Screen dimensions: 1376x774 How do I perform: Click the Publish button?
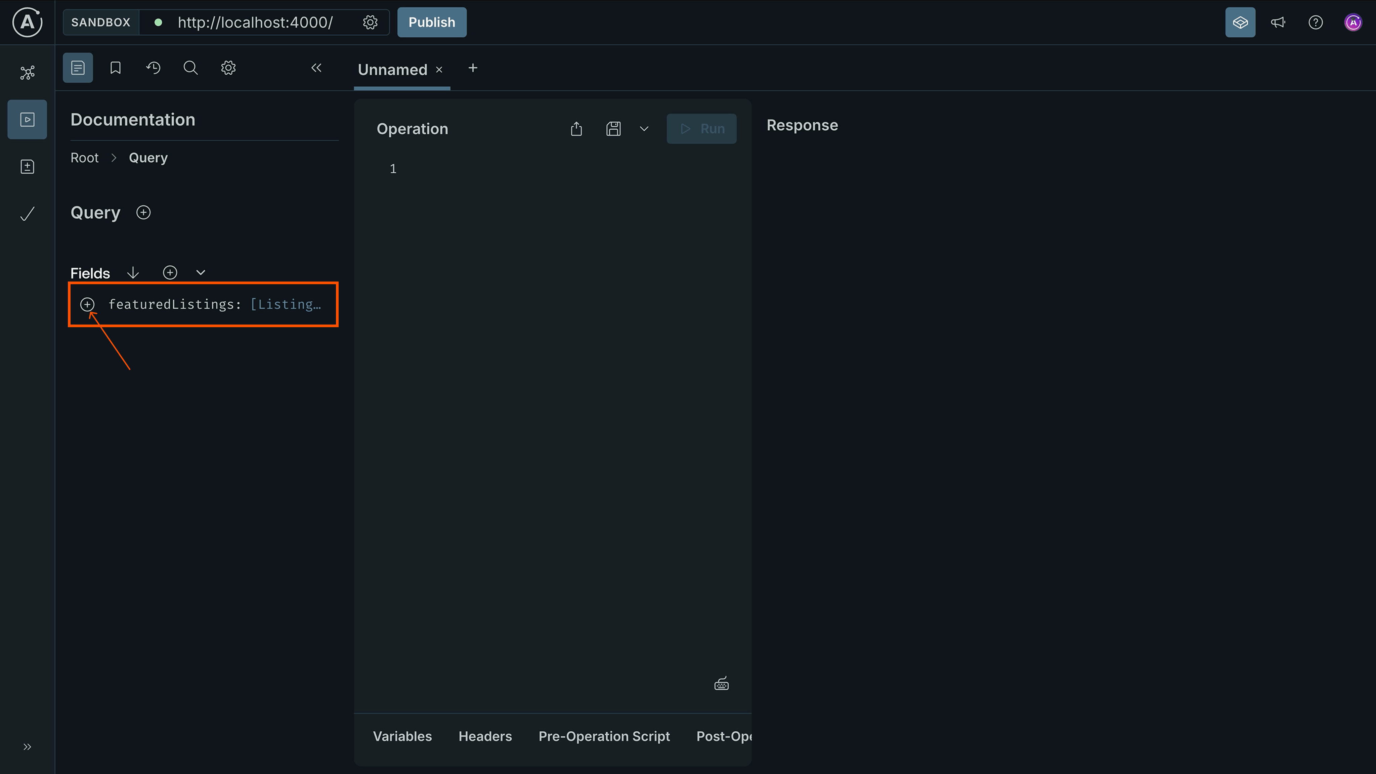432,22
